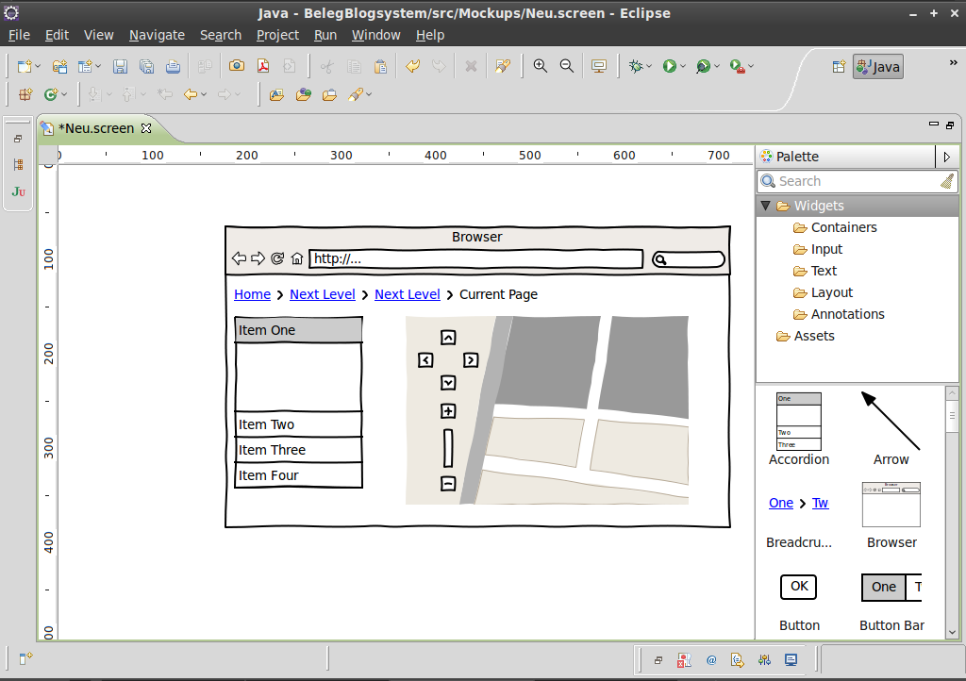This screenshot has width=966, height=681.
Task: Switch to the Neu.screen editor tab
Action: tap(94, 128)
